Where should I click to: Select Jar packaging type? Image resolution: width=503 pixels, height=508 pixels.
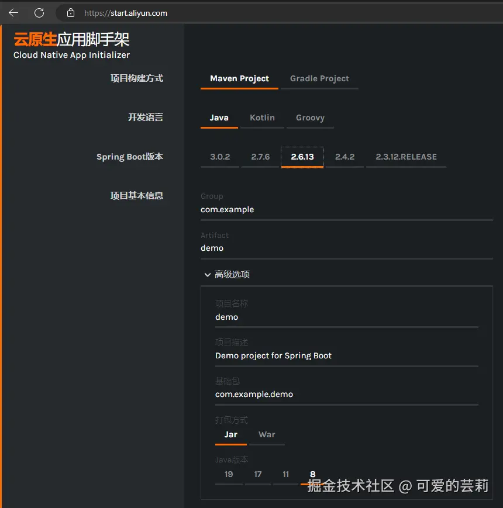click(x=231, y=435)
